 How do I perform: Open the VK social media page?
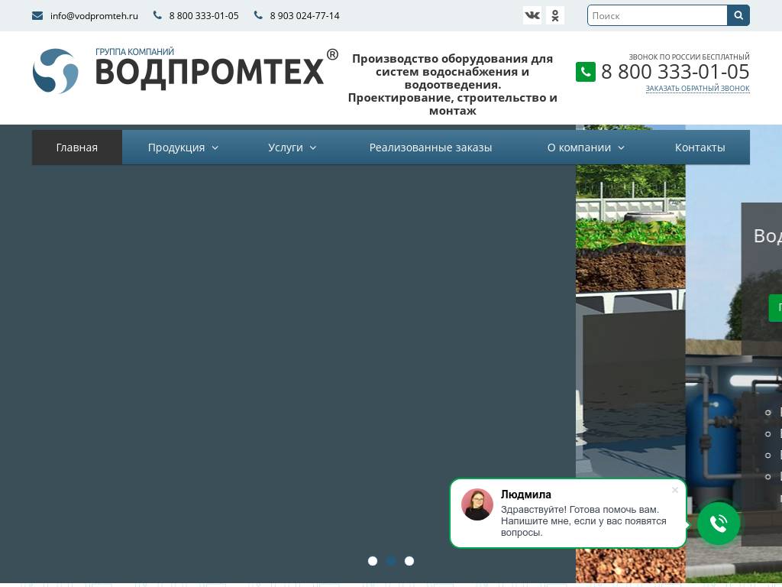click(x=532, y=15)
